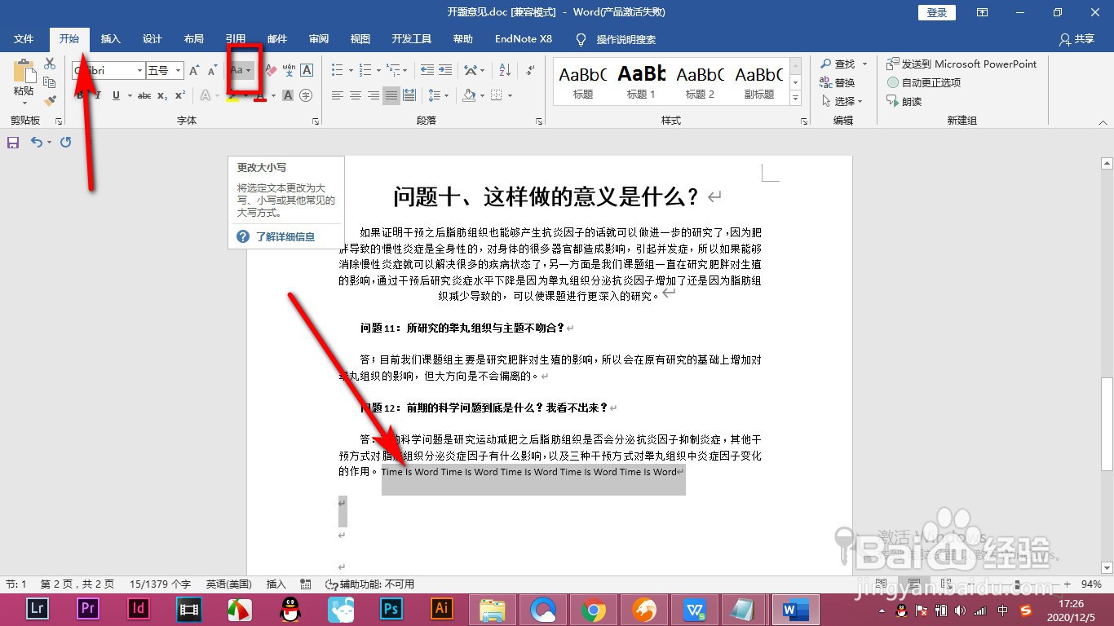The image size is (1114, 626).
Task: Sort text with the A-Z icon
Action: click(x=505, y=71)
